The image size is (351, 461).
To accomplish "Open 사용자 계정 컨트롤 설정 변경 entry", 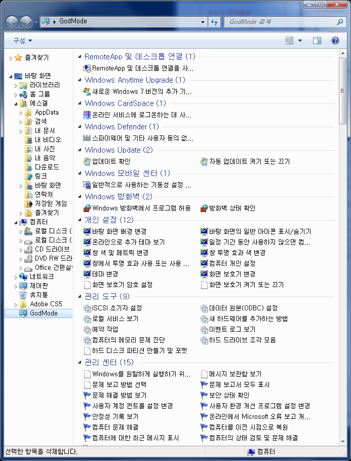I will coord(133,406).
